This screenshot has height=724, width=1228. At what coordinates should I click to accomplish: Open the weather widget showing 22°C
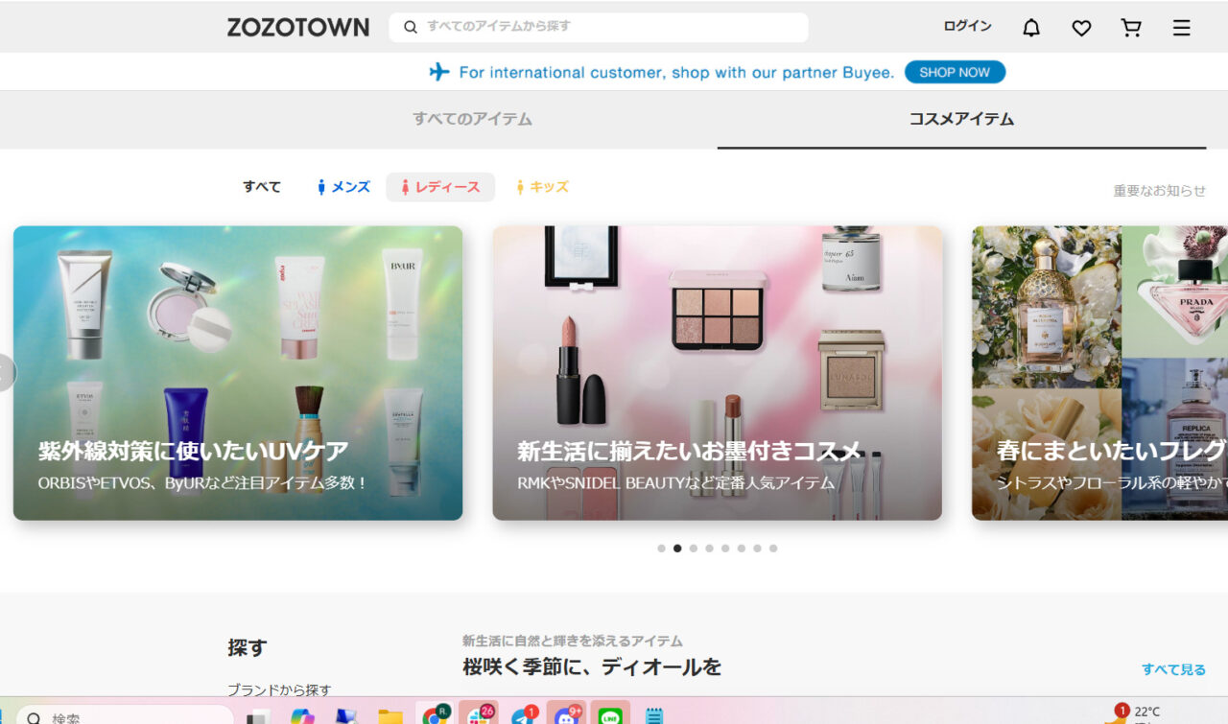(1142, 712)
